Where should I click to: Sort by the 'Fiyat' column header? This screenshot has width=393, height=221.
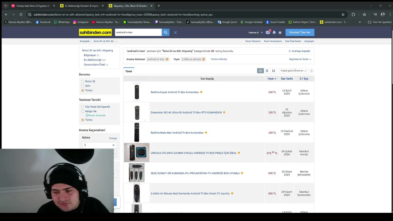point(272,79)
